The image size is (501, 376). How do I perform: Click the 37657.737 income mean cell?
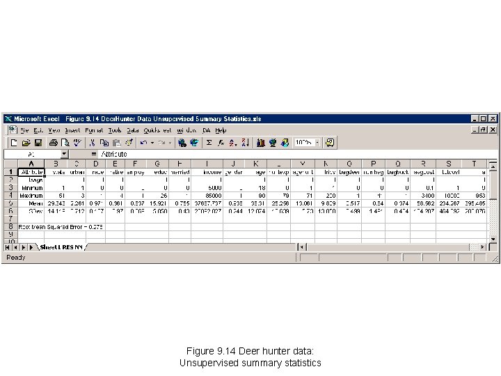(207, 203)
